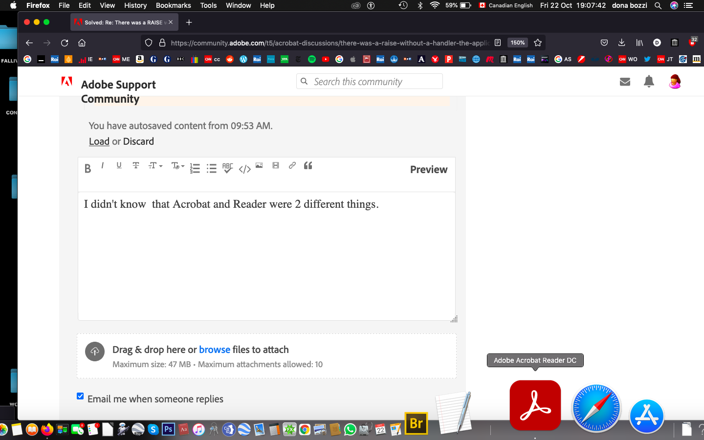Viewport: 704px width, 440px height.
Task: Click the upload cloud icon
Action: pos(95,352)
